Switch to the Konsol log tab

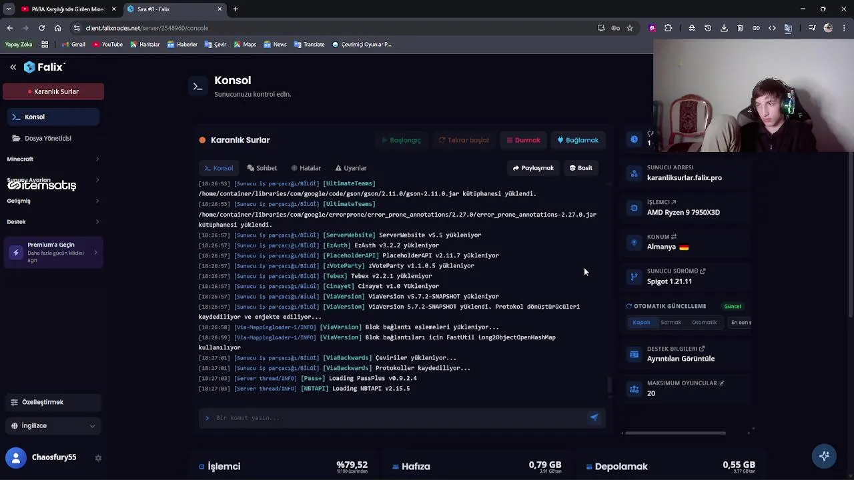tap(219, 168)
